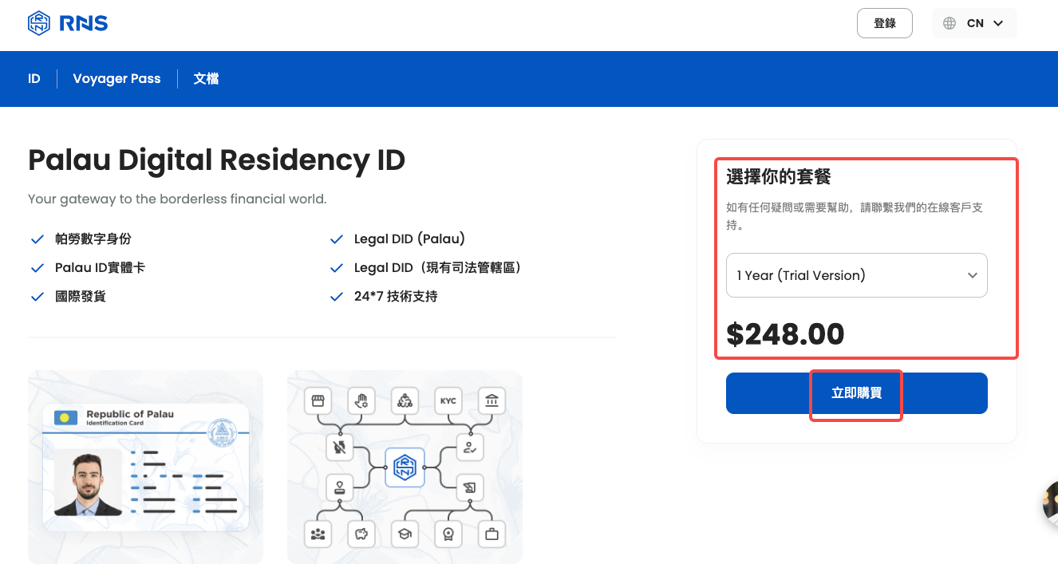Image resolution: width=1058 pixels, height=564 pixels.
Task: Click the KYC icon in the diagram
Action: point(448,400)
